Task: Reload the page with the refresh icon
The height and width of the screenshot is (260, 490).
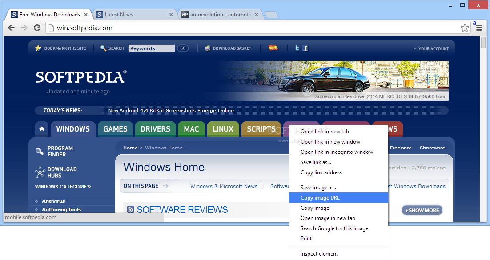Action: click(37, 28)
